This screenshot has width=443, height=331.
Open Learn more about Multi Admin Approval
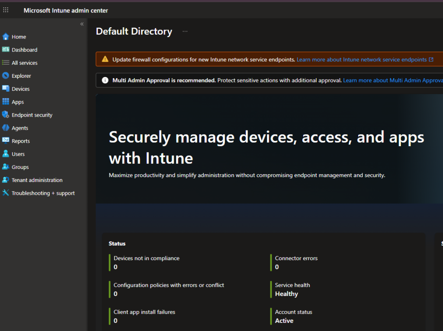tap(393, 80)
